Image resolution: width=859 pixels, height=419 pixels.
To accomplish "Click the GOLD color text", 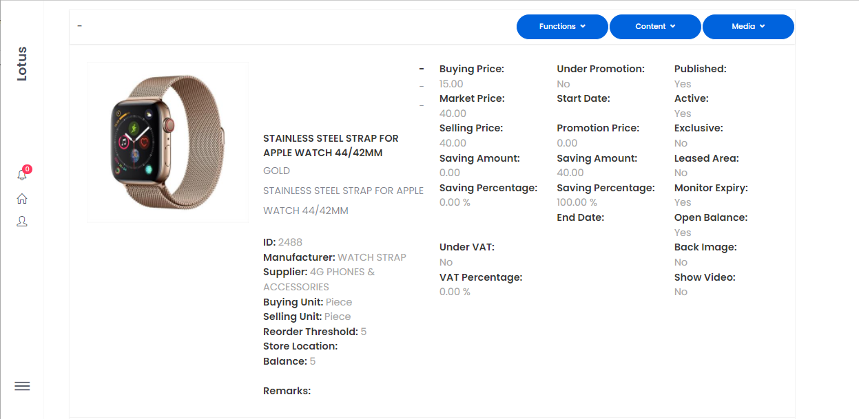I will click(276, 171).
